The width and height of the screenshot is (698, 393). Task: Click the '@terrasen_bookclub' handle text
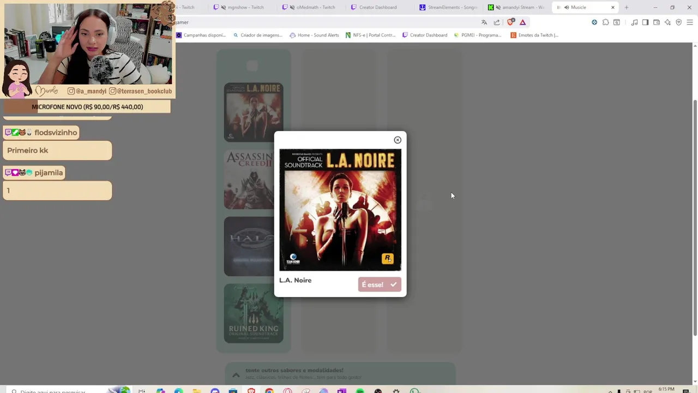click(144, 91)
